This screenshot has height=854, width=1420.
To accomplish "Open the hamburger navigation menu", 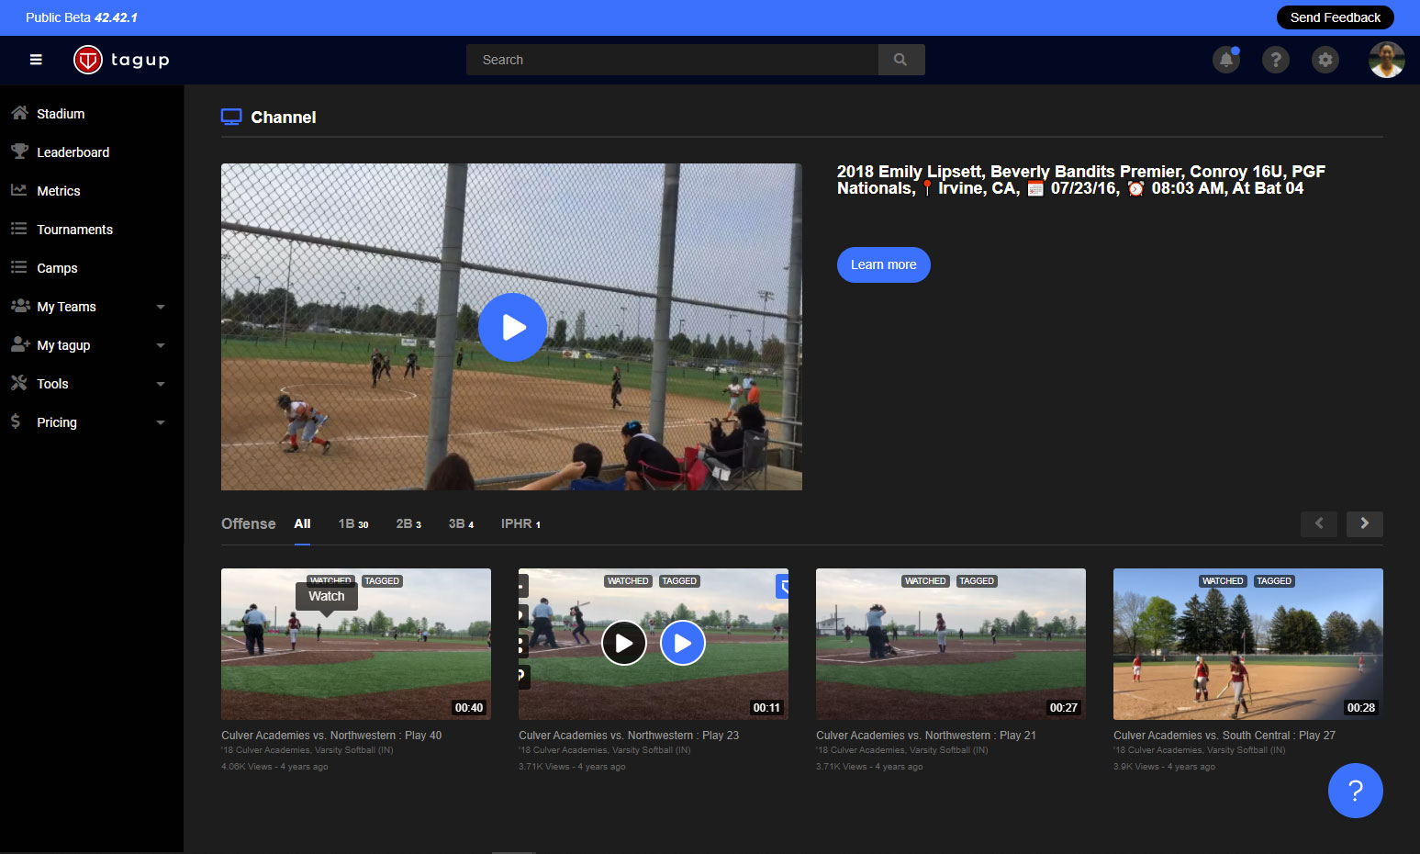I will point(36,60).
